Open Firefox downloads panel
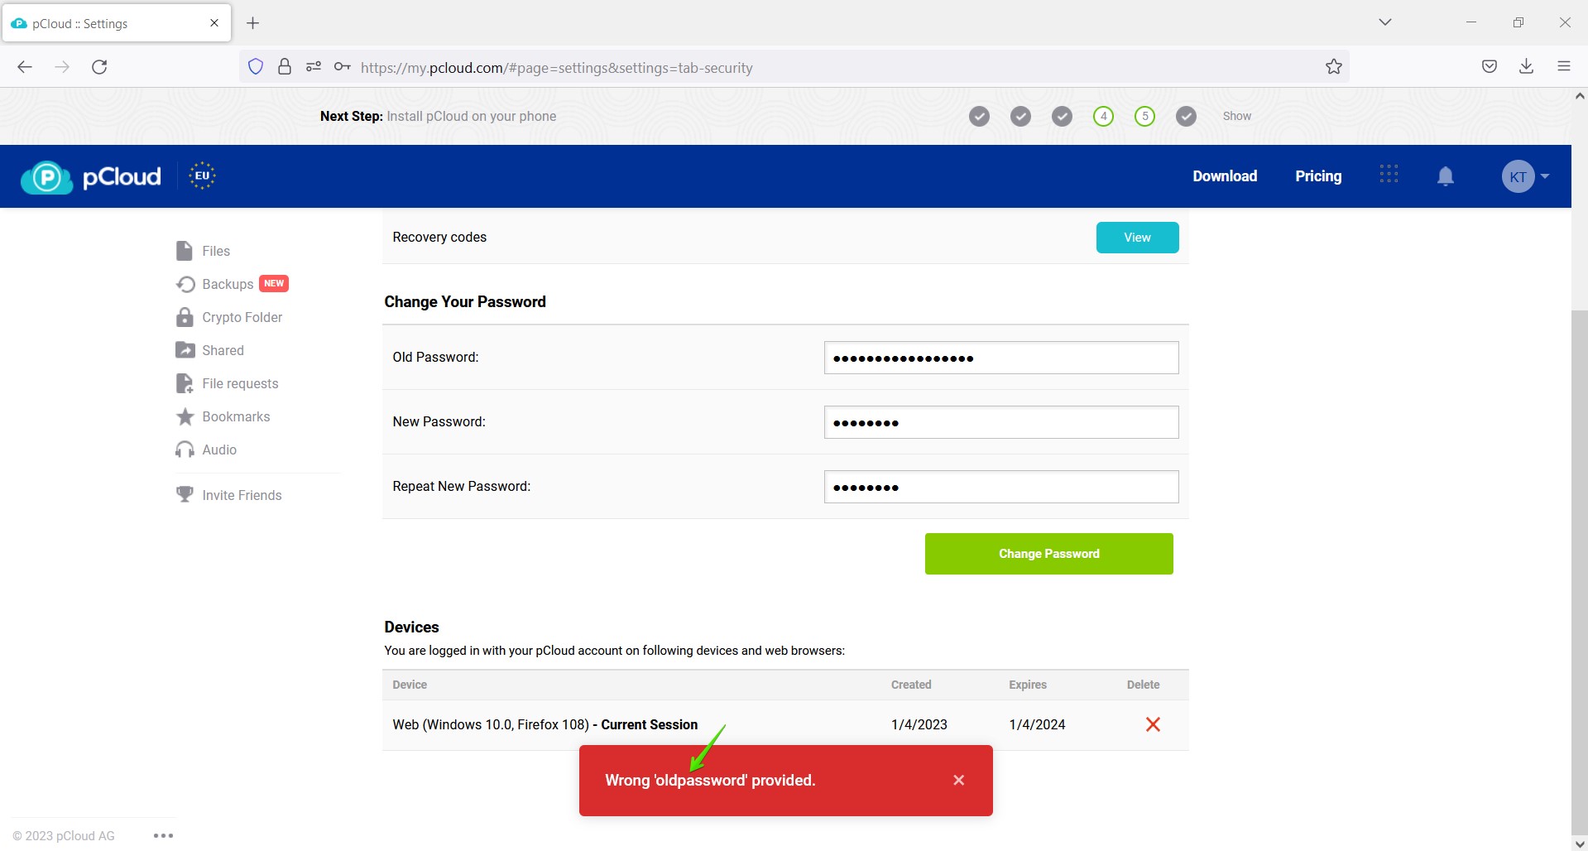 (x=1527, y=66)
